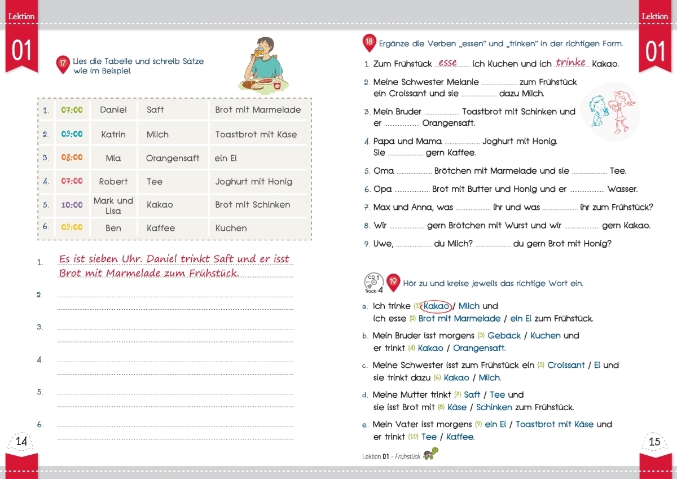Click the blank after 'Oma' in sentence 5
677x479 pixels.
(x=414, y=171)
